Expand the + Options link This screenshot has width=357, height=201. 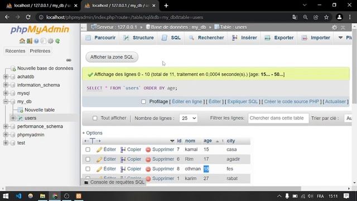coord(93,133)
